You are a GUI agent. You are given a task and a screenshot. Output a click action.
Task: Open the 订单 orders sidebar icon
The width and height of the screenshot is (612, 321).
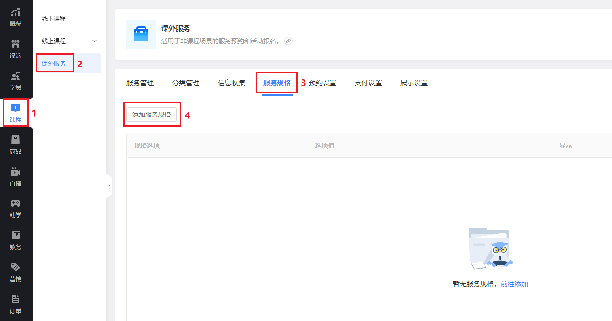[16, 305]
